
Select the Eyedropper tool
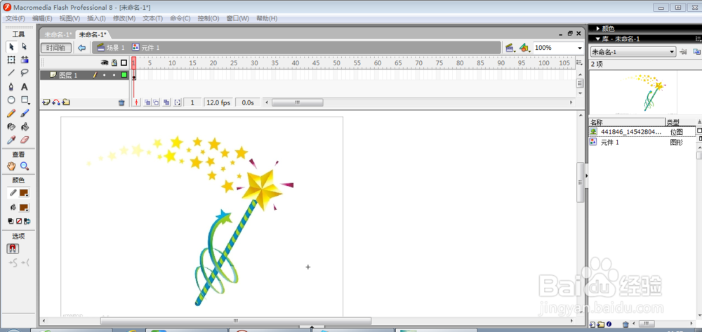[12, 140]
